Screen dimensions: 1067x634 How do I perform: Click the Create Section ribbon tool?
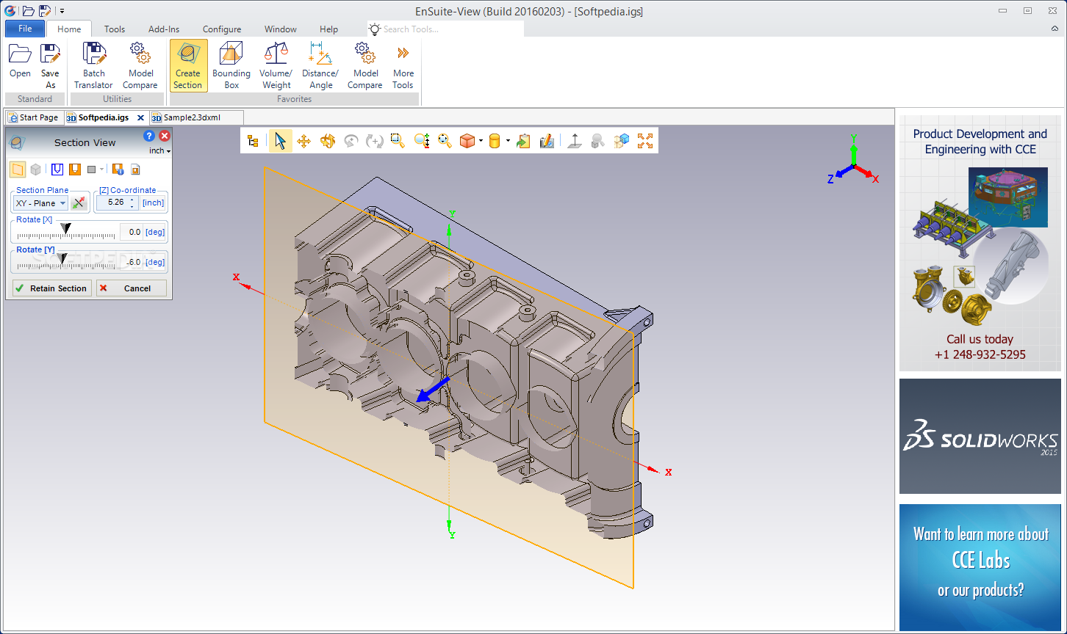pos(188,65)
